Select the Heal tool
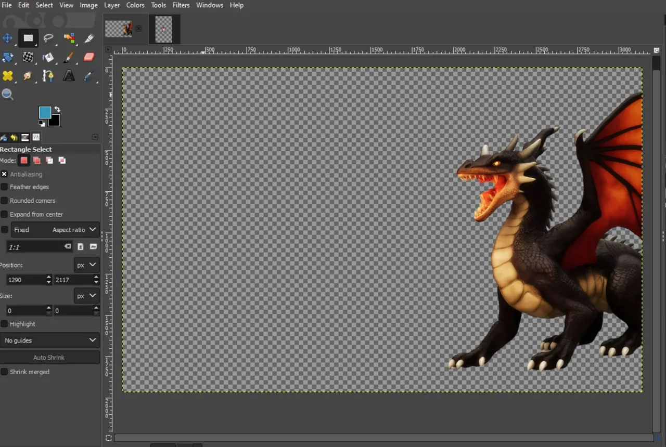 [x=7, y=76]
